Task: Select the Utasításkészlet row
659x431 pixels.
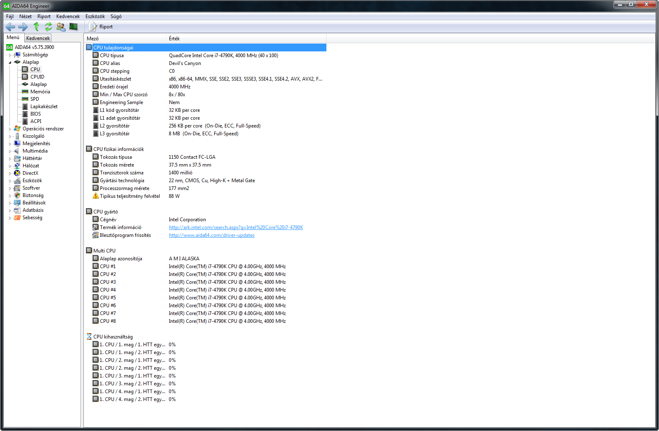Action: tap(206, 79)
